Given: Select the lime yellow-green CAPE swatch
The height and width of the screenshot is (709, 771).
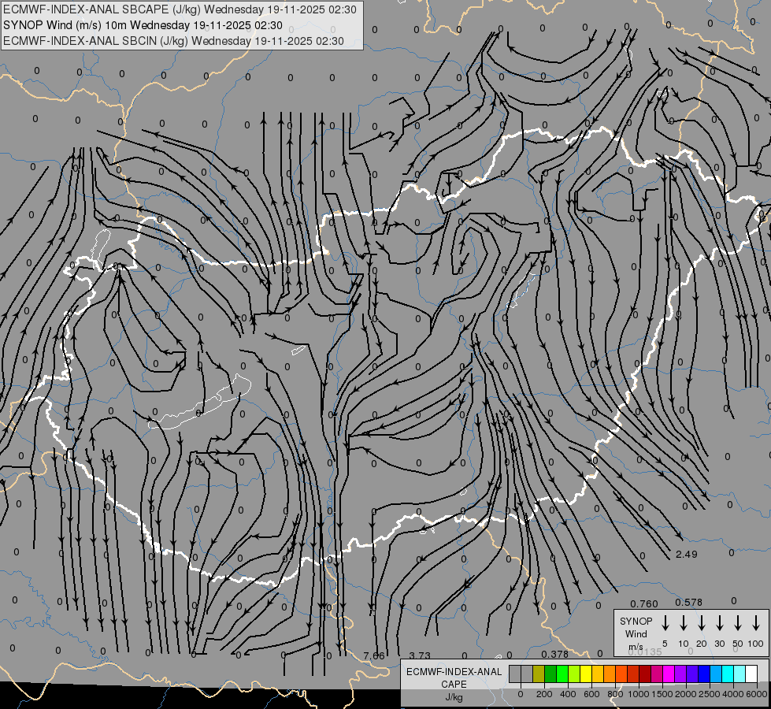Looking at the screenshot, I should (x=574, y=674).
